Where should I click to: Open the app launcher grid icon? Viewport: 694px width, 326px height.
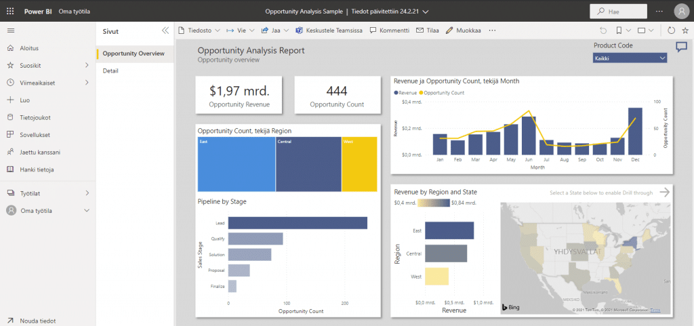(x=9, y=12)
